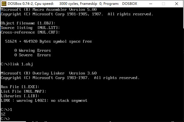
Task: Click '51624 + 464920 Bytes symbol space free'
Action: 48,41
